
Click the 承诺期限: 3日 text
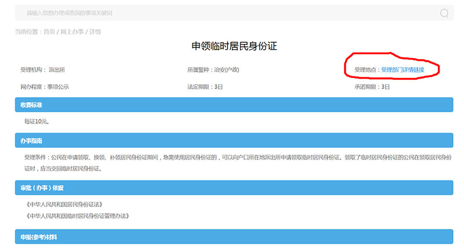point(372,87)
